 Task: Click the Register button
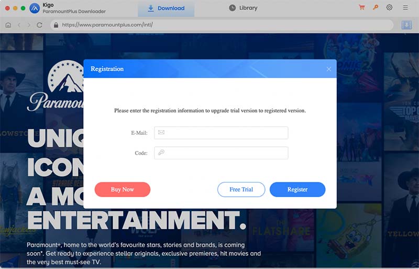click(297, 189)
